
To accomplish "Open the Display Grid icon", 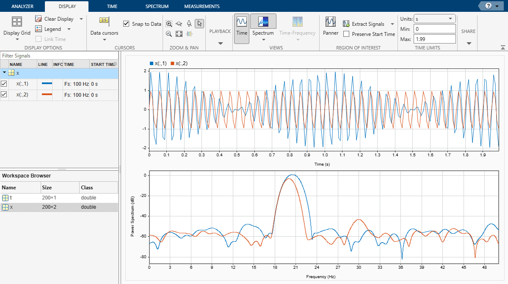I will coord(17,22).
